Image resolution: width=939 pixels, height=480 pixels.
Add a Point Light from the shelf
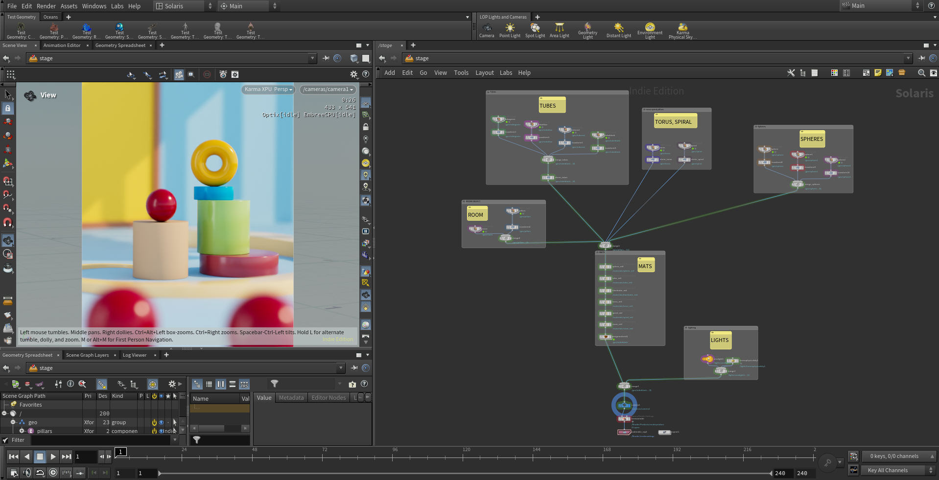[x=510, y=30]
